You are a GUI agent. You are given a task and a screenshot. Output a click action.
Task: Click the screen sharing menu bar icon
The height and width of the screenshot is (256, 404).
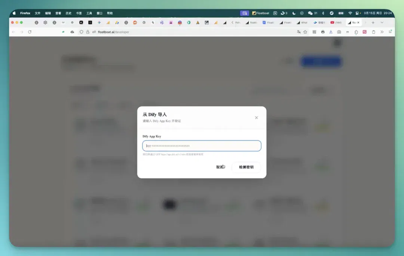pyautogui.click(x=245, y=13)
